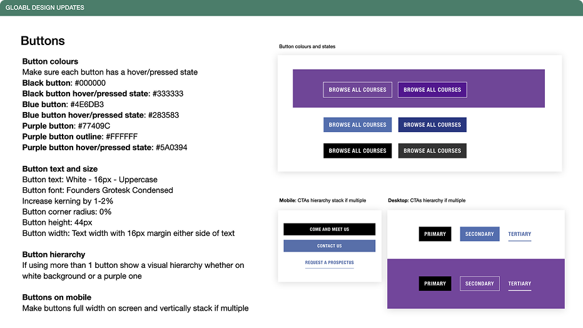The image size is (583, 328).
Task: Select the Button colours subheading text
Action: (x=50, y=61)
